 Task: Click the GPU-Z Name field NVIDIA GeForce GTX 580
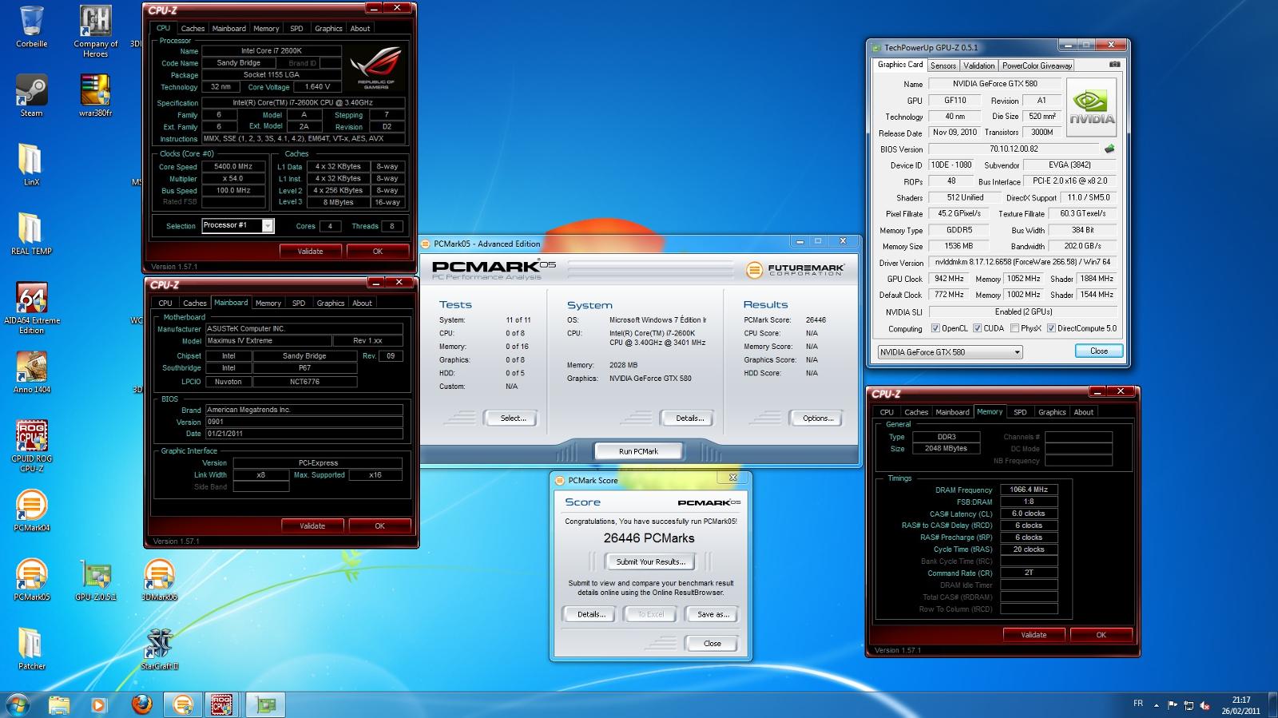[994, 83]
